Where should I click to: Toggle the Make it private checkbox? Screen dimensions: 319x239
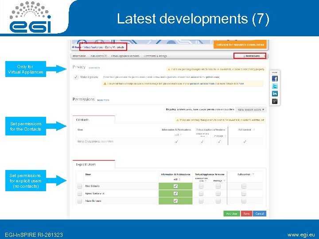tap(76, 77)
